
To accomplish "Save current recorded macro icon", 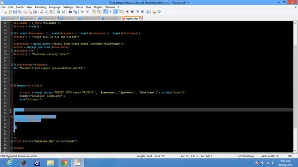I will coord(148,12).
